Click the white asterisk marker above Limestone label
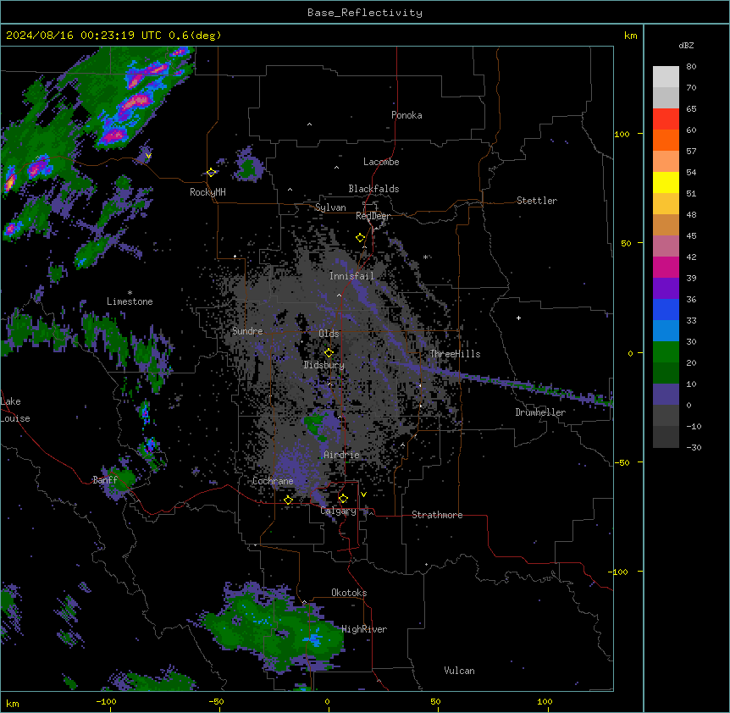This screenshot has height=713, width=730. pos(130,293)
